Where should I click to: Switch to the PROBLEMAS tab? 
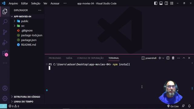pos(55,58)
